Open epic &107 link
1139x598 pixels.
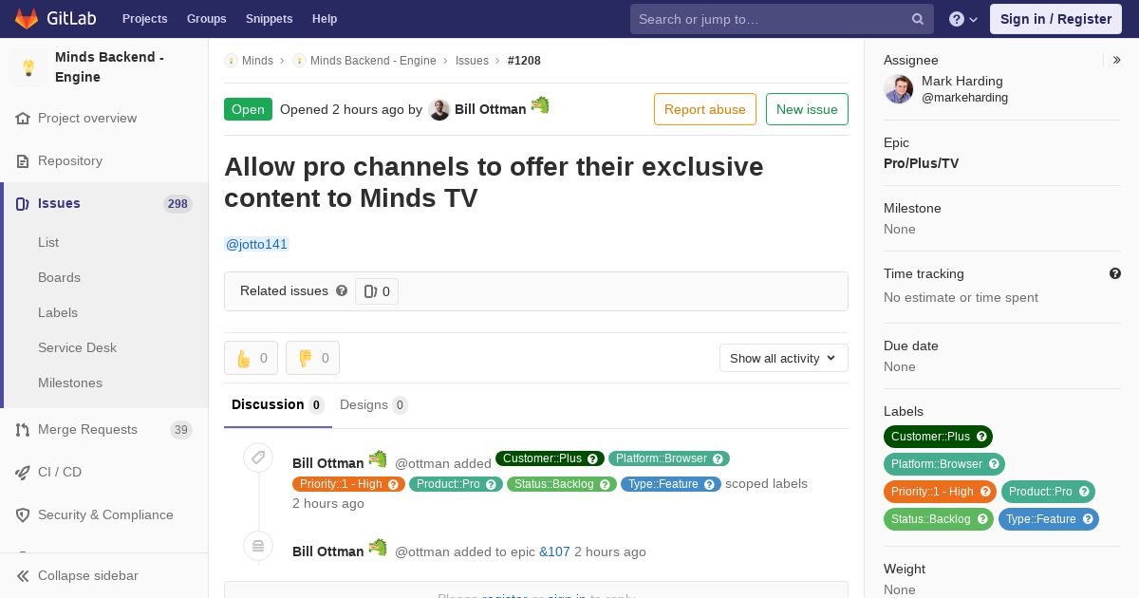[554, 551]
